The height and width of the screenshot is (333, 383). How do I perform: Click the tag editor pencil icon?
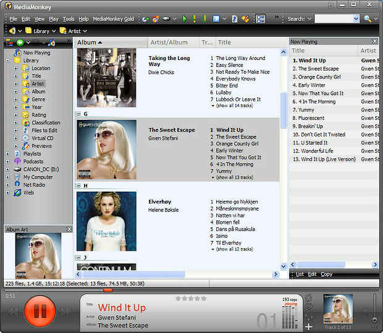[246, 19]
